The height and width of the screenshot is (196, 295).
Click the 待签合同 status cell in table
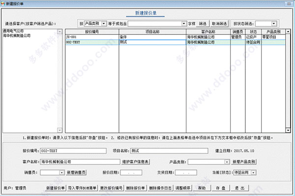[253, 42]
